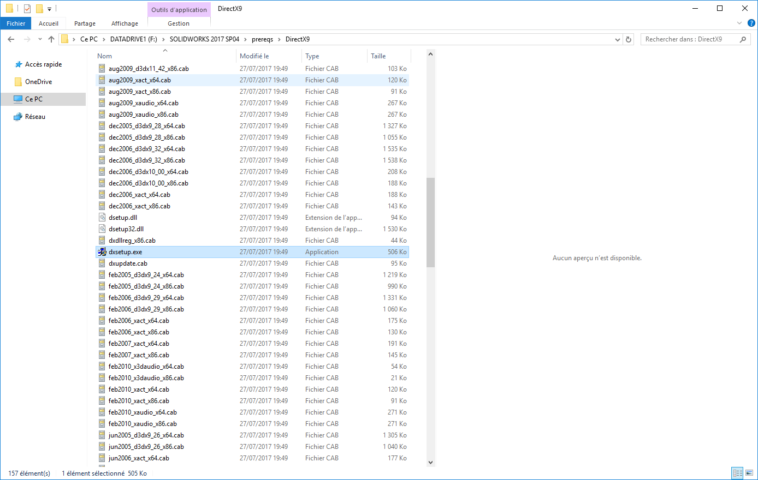This screenshot has height=480, width=758.
Task: Select OneDrive in navigation pane
Action: click(x=38, y=82)
